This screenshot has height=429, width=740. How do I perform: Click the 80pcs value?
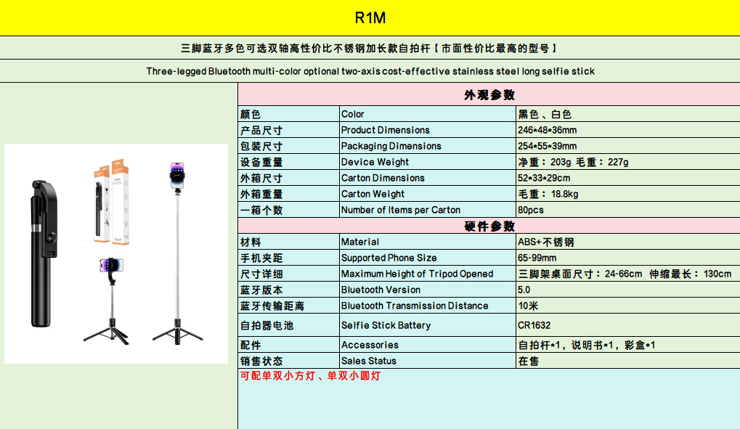[628, 210]
